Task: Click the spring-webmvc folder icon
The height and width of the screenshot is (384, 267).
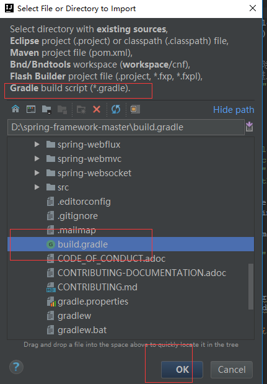Action: (x=51, y=159)
